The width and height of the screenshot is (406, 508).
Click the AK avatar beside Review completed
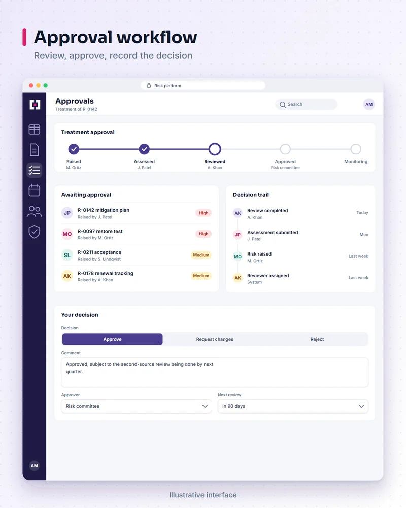pos(238,213)
